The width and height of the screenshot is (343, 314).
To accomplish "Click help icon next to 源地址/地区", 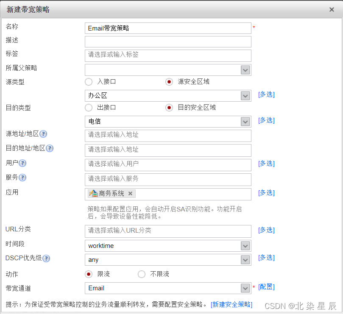I will [43, 134].
